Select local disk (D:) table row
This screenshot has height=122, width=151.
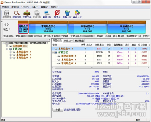tap(101, 56)
